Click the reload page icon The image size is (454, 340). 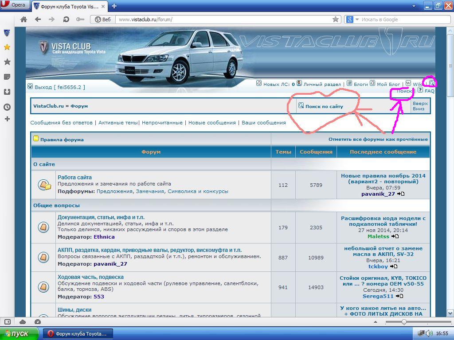coord(66,19)
